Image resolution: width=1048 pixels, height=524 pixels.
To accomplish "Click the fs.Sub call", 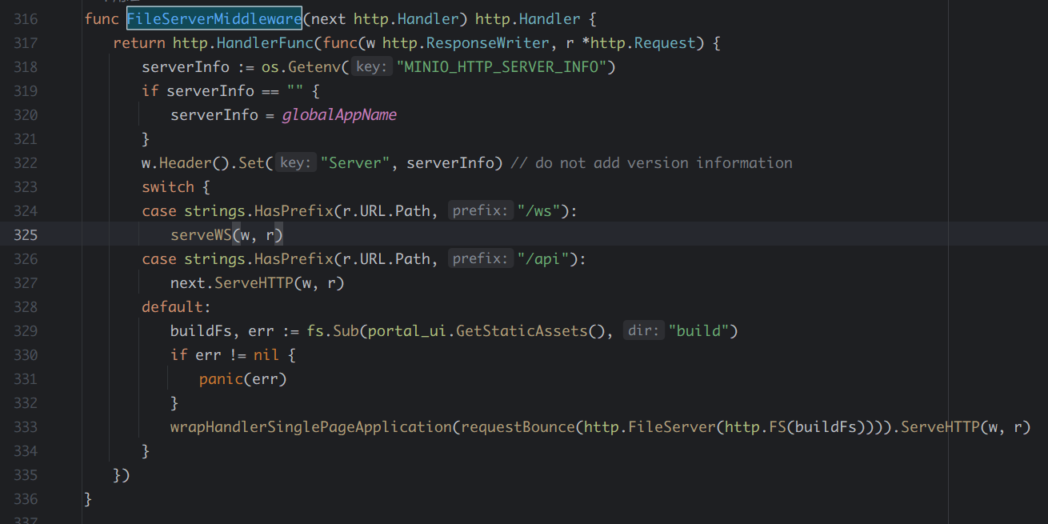I will [334, 330].
